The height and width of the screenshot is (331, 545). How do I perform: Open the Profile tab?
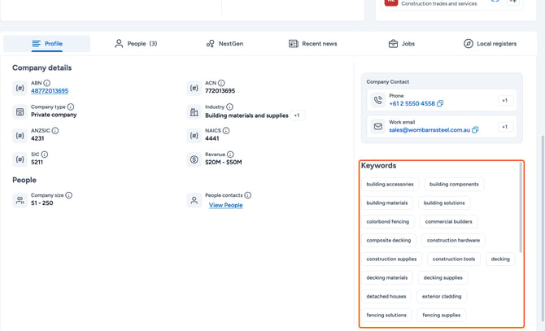coord(47,43)
